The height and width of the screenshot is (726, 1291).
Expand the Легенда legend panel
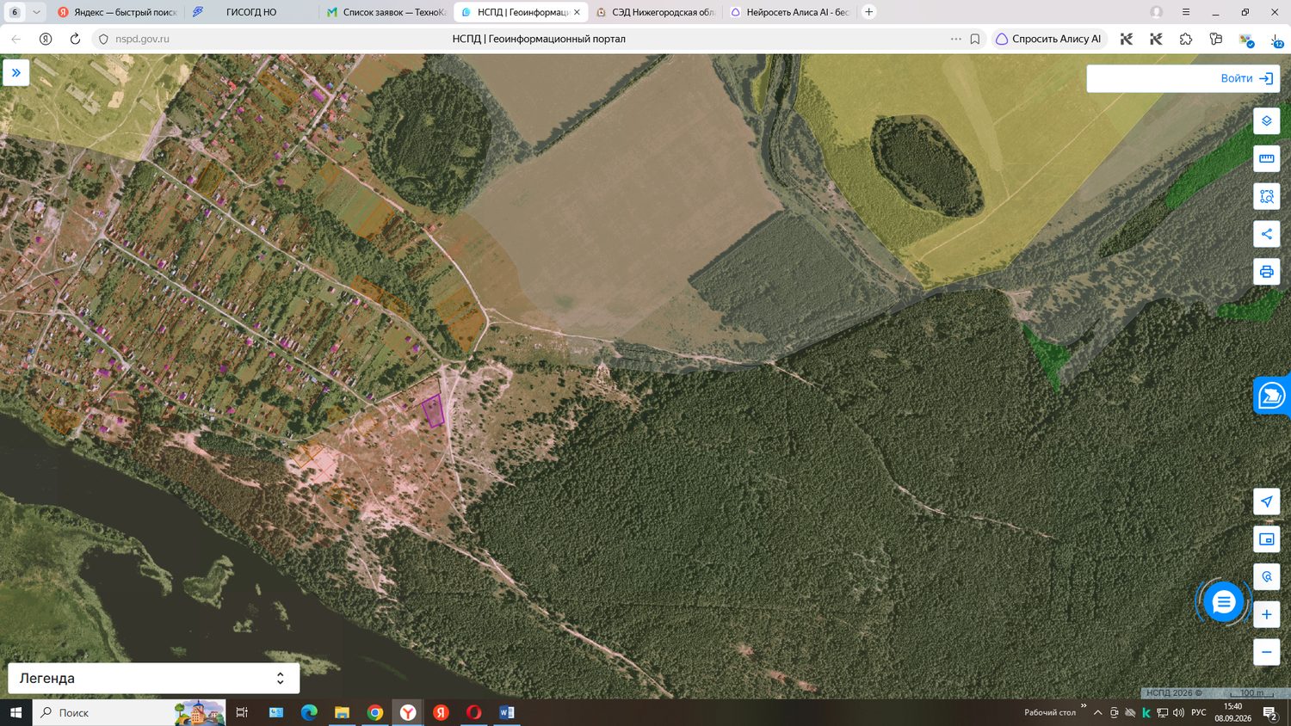coord(154,678)
